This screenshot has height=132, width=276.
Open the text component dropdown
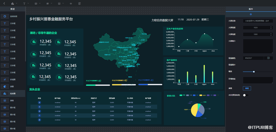tap(25, 3)
